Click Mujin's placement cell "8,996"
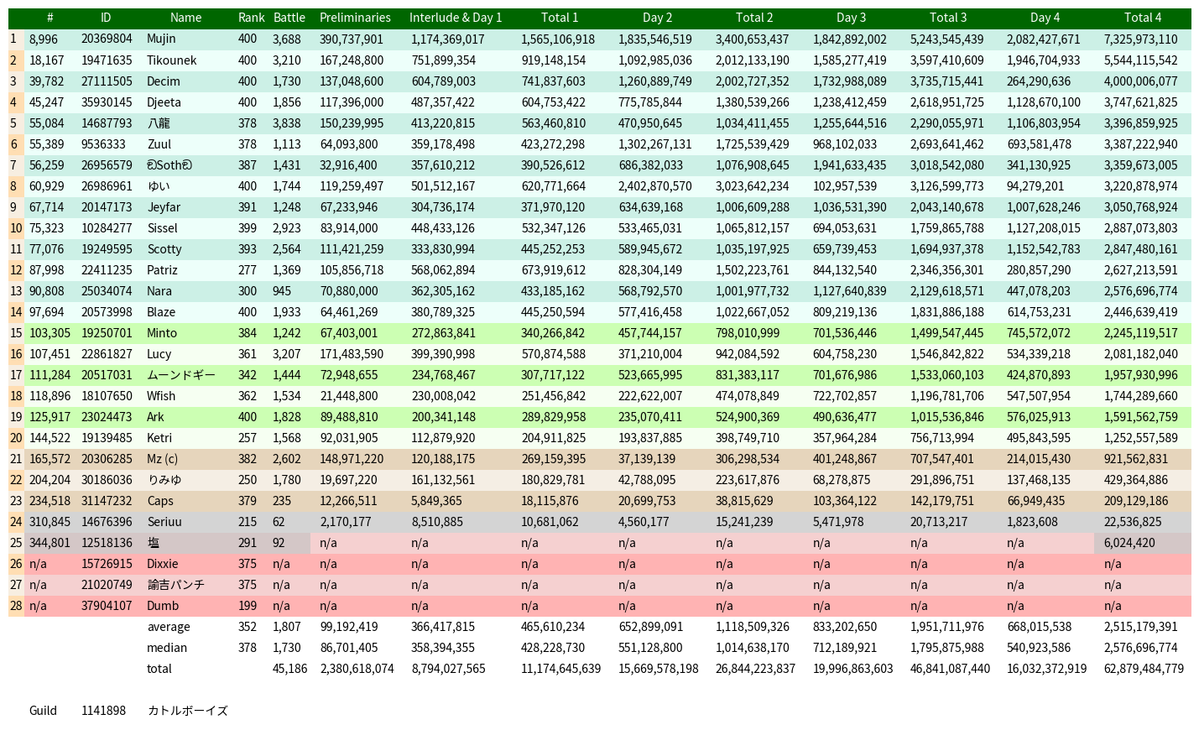The image size is (1199, 730). pyautogui.click(x=44, y=39)
